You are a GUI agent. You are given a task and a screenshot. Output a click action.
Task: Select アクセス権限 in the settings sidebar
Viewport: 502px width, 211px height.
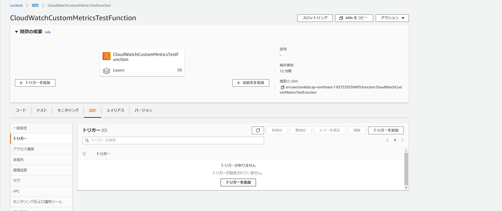click(x=41, y=149)
